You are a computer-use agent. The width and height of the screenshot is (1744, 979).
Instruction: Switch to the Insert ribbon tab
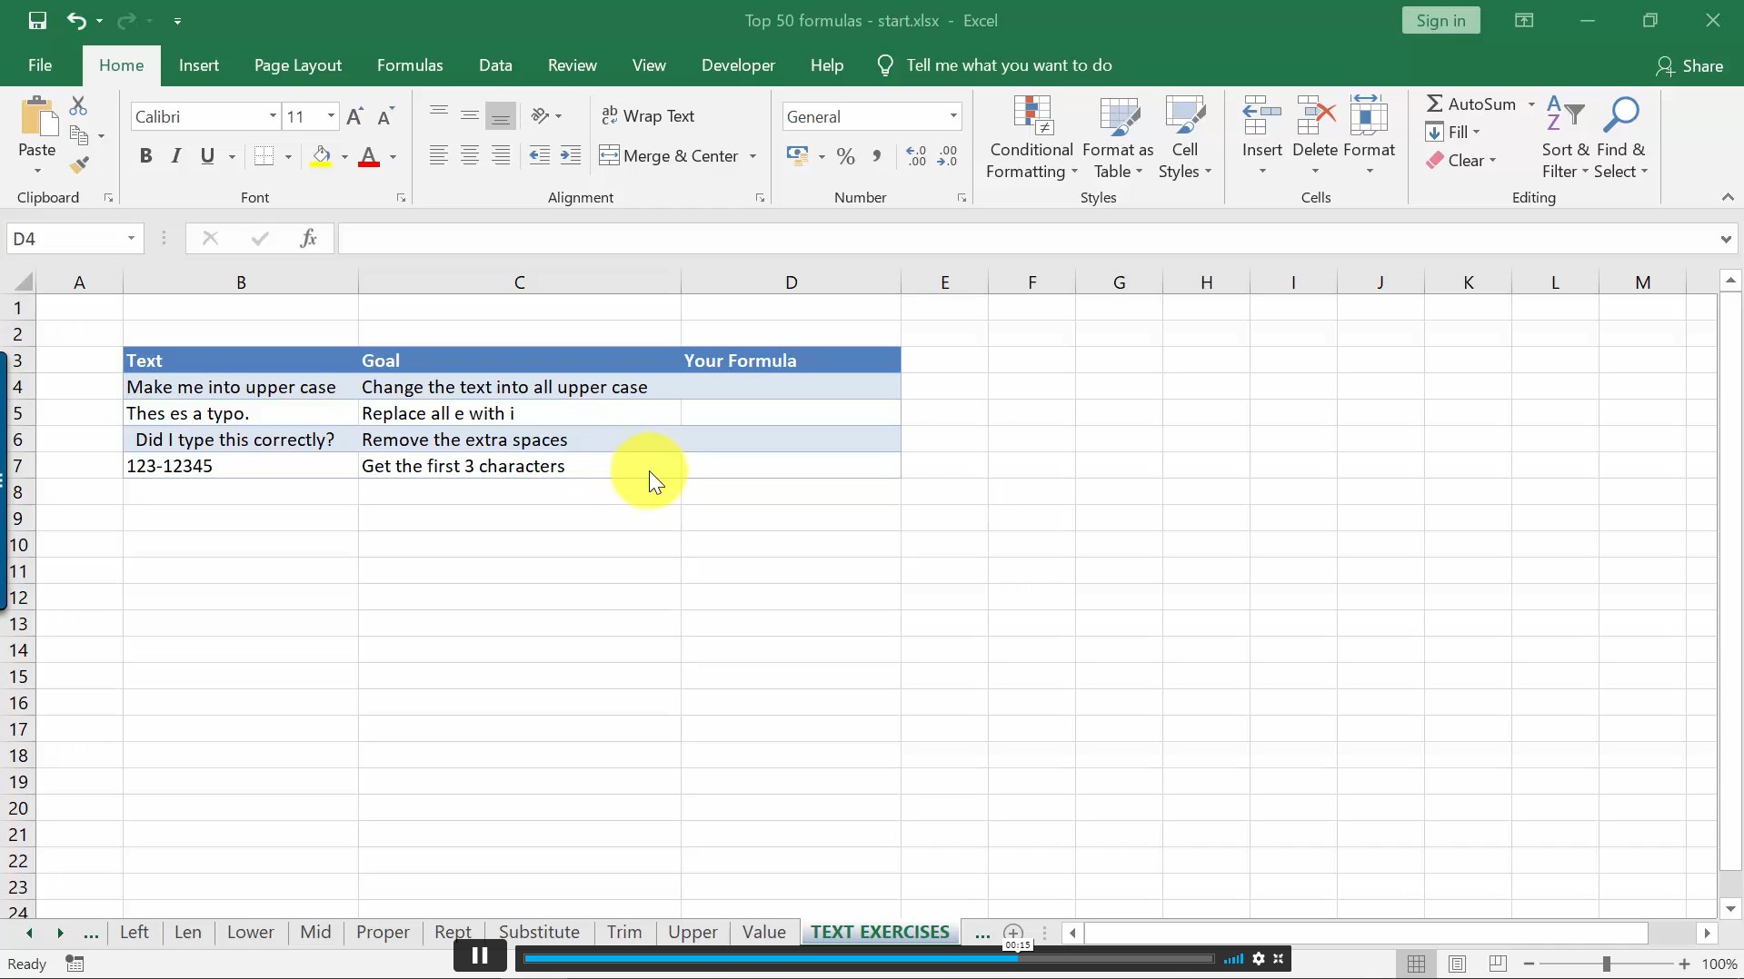pos(199,65)
